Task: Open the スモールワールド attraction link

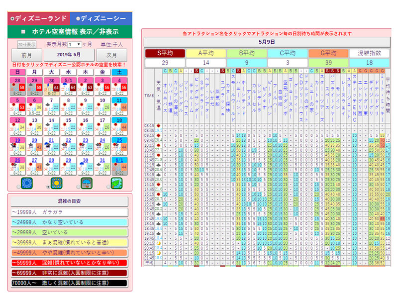Action: coord(233,98)
